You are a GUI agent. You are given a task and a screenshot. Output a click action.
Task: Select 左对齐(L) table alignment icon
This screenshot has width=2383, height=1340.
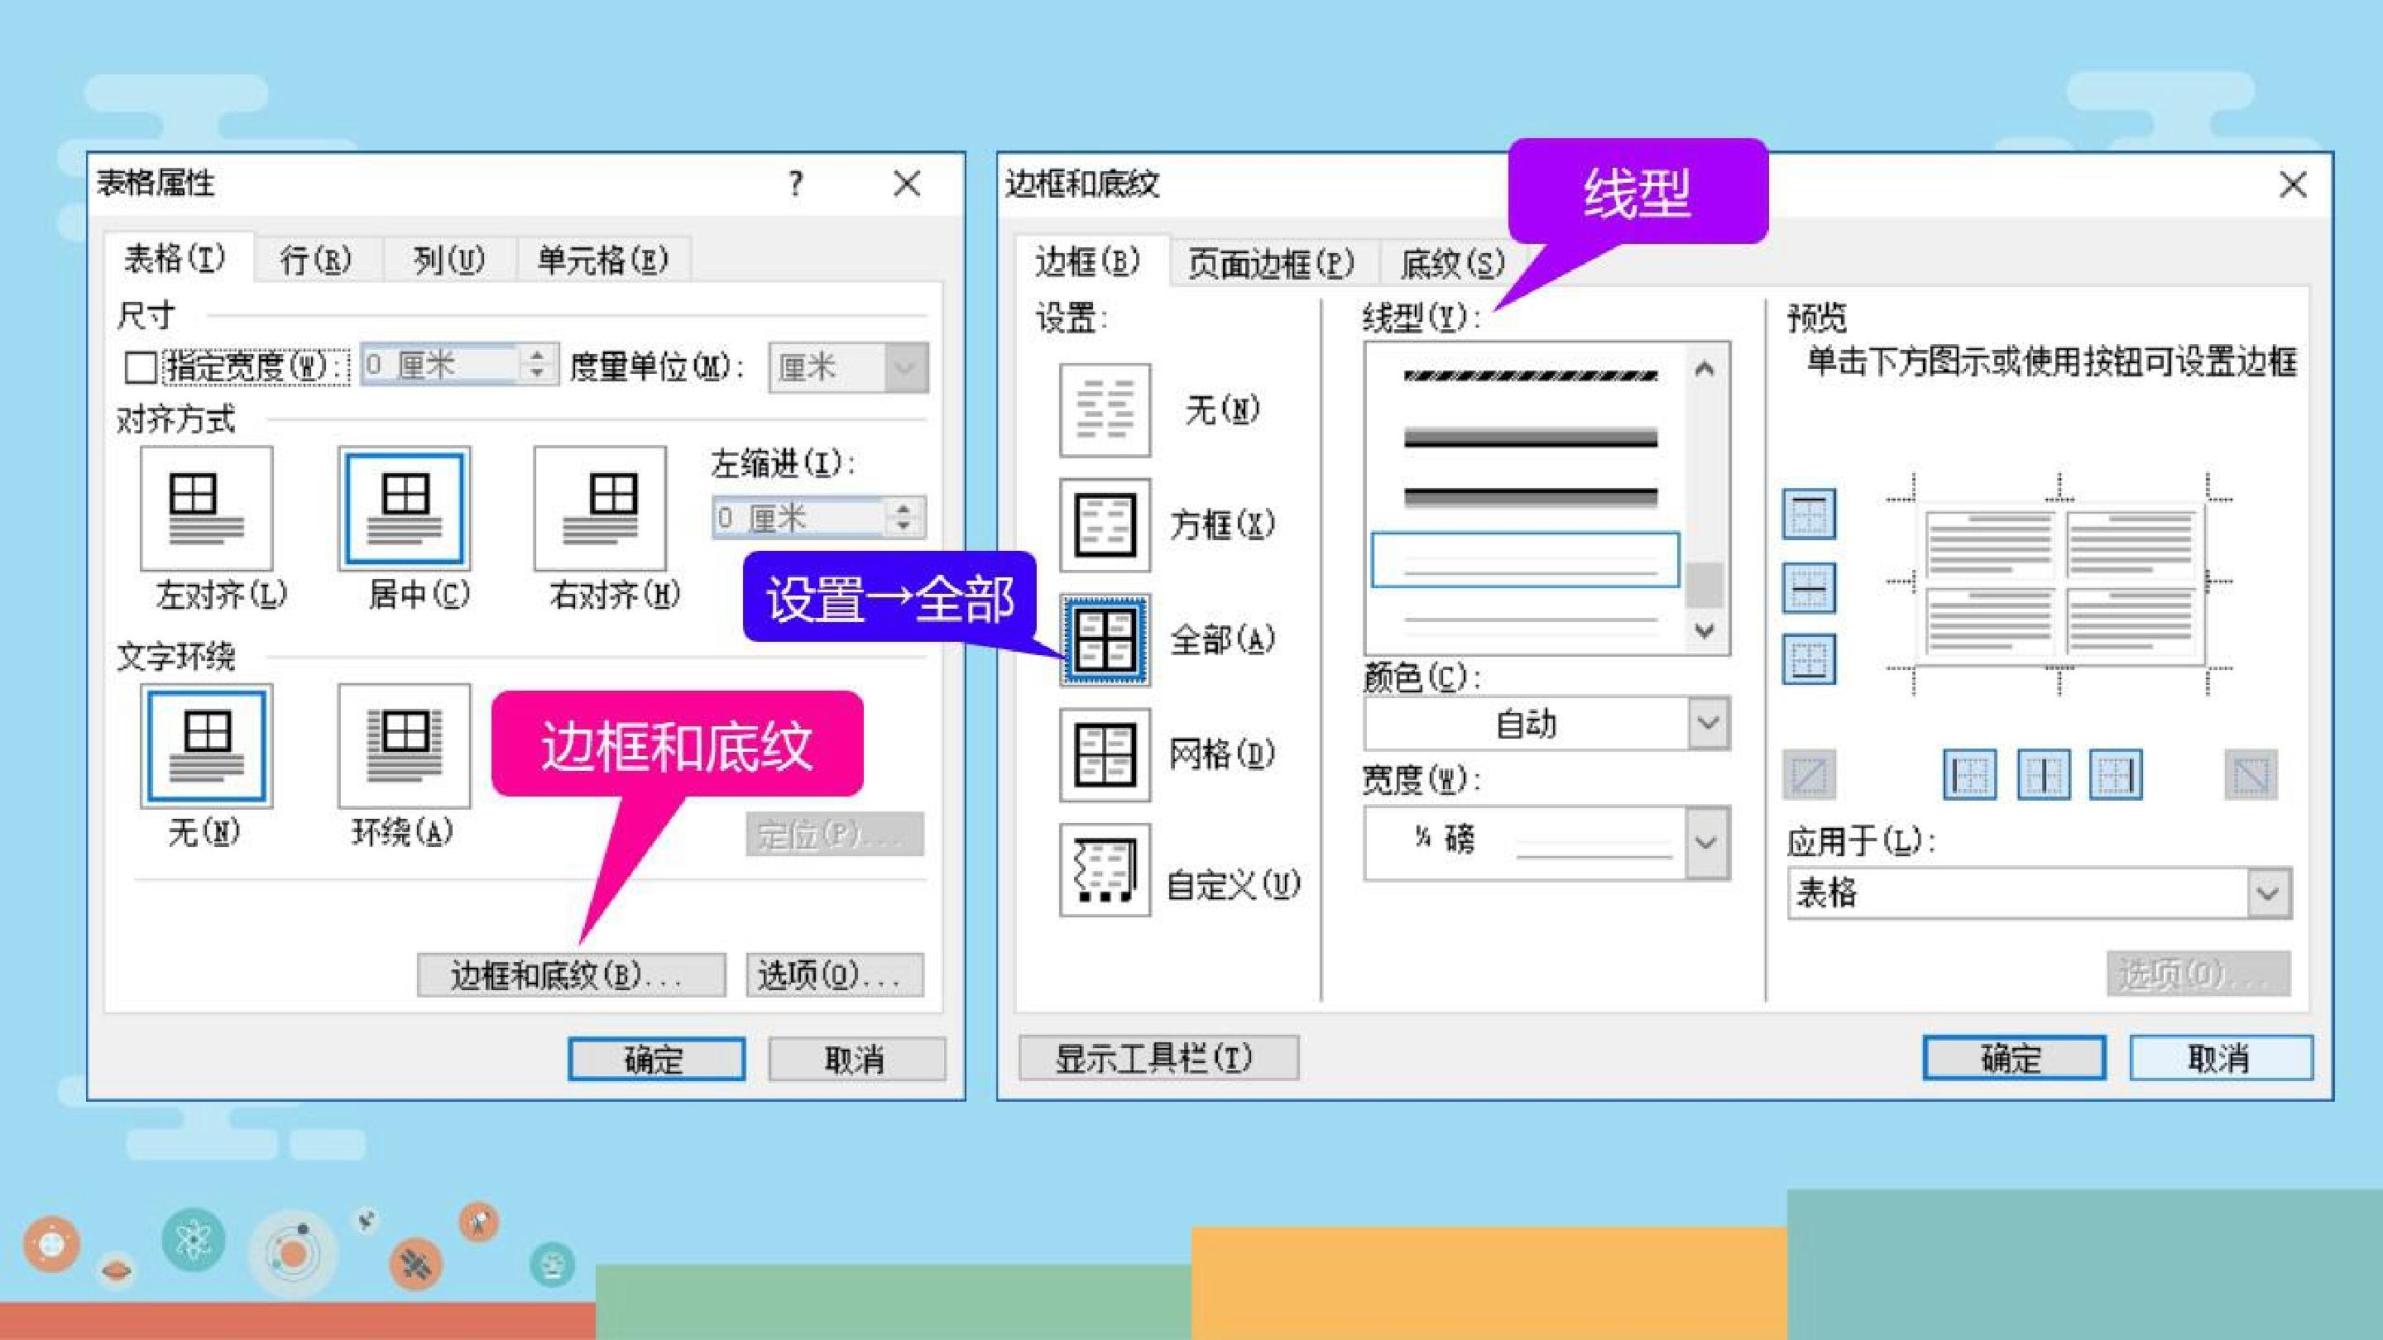206,508
